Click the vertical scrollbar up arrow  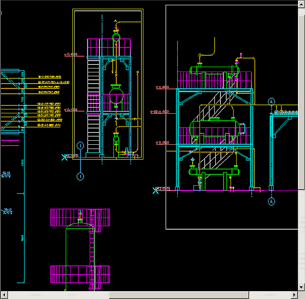click(301, 3)
